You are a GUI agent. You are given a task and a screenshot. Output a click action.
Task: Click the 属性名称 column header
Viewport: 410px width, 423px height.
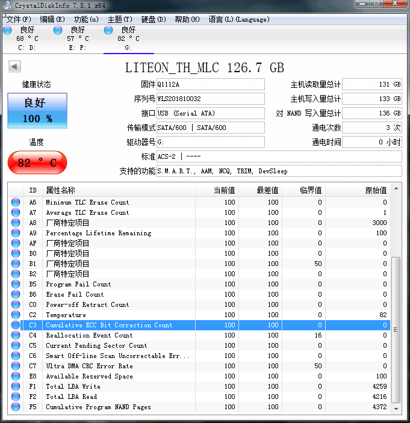pyautogui.click(x=119, y=191)
